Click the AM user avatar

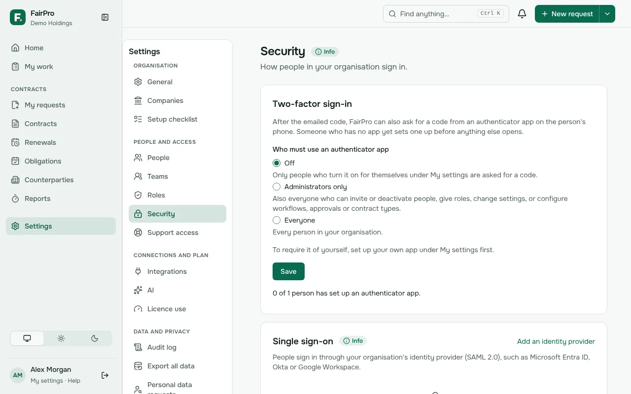(x=18, y=375)
